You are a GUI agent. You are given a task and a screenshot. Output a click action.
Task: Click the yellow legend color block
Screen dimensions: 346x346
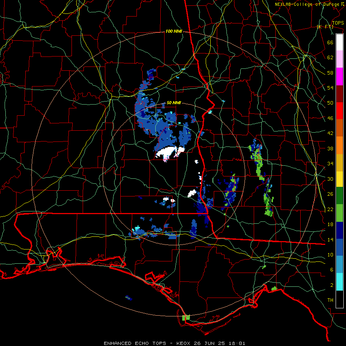point(339,179)
